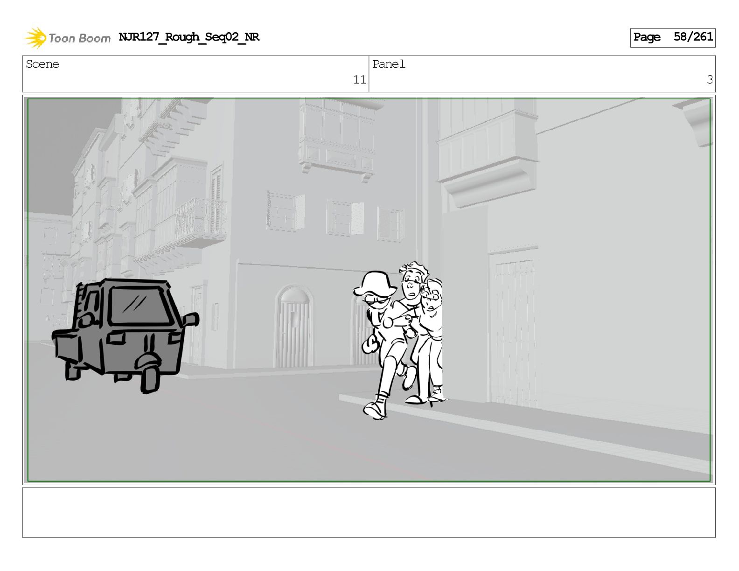
Task: Click the Panel label
Action: [389, 64]
